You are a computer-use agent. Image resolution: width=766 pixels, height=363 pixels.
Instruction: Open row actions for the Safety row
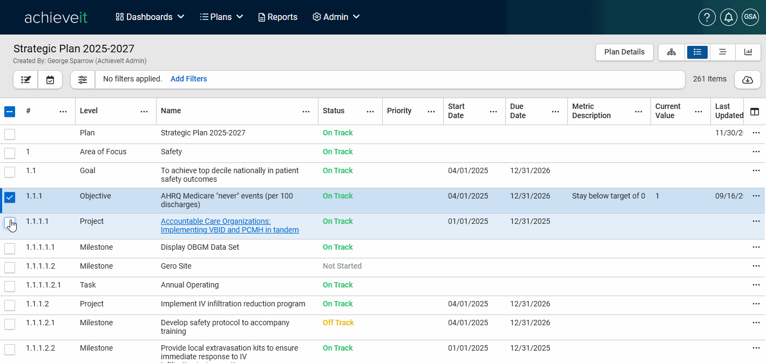[x=756, y=152]
